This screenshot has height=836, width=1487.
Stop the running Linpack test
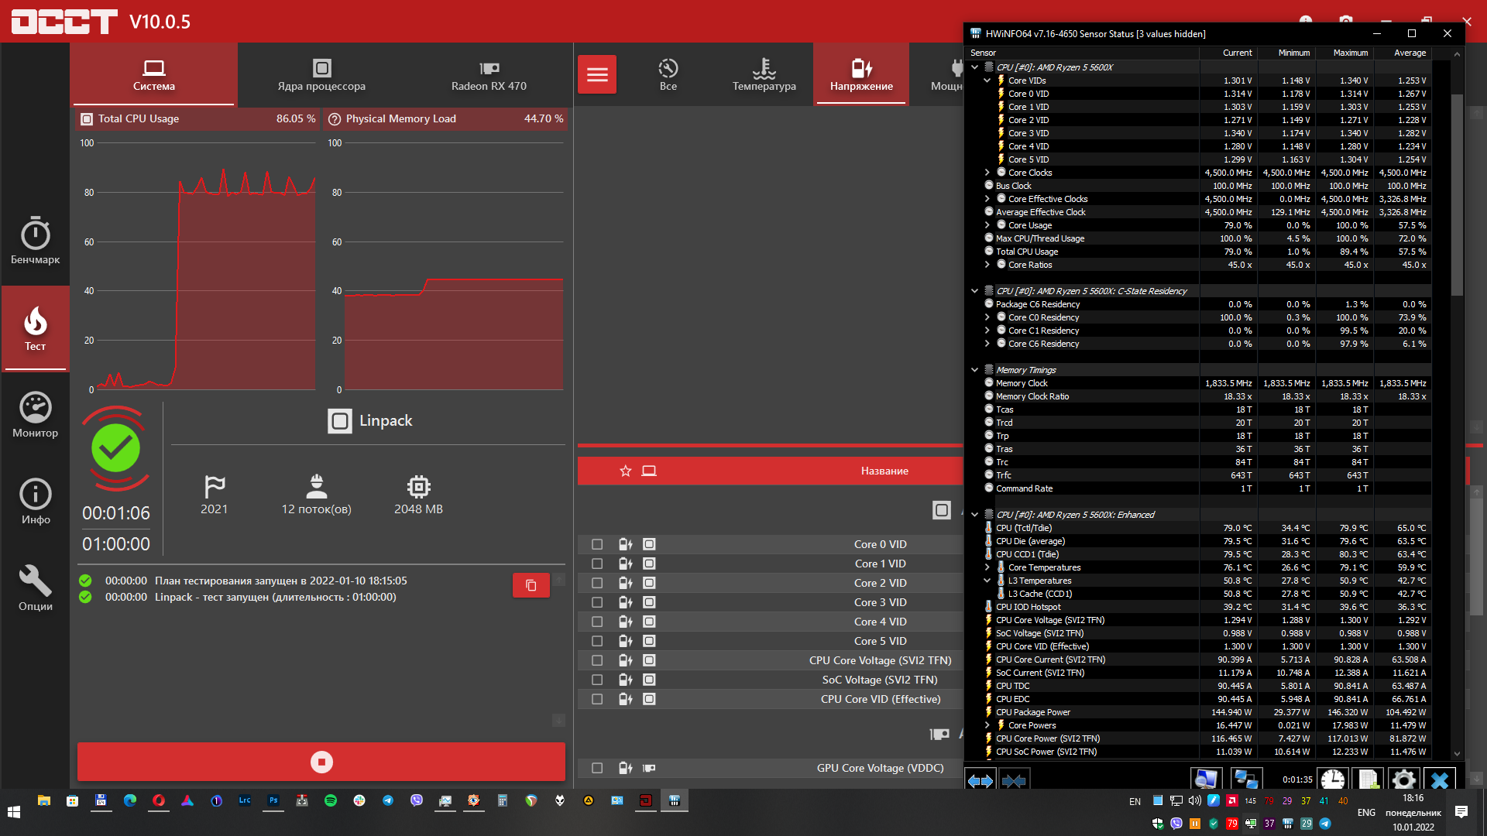321,762
